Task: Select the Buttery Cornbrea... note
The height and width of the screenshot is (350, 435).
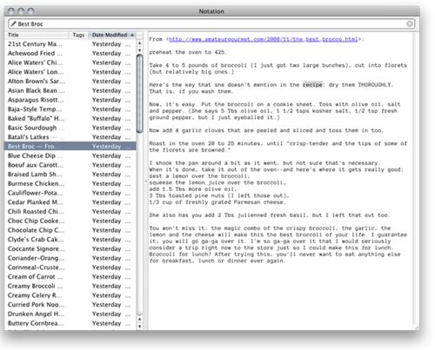Action: click(70, 323)
